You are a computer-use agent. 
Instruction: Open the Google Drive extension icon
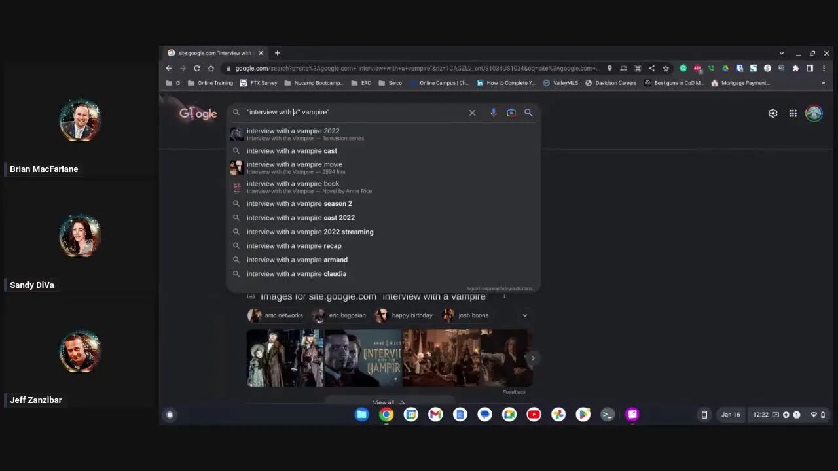click(x=725, y=68)
